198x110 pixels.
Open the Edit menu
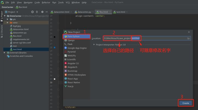click(13, 2)
